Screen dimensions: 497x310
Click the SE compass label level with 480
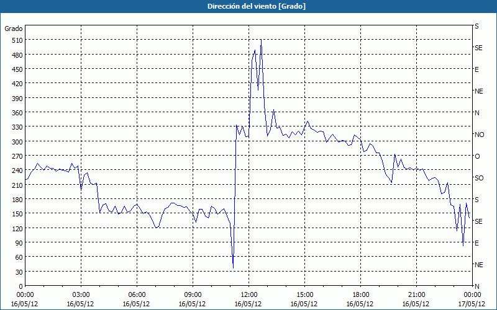(x=478, y=48)
